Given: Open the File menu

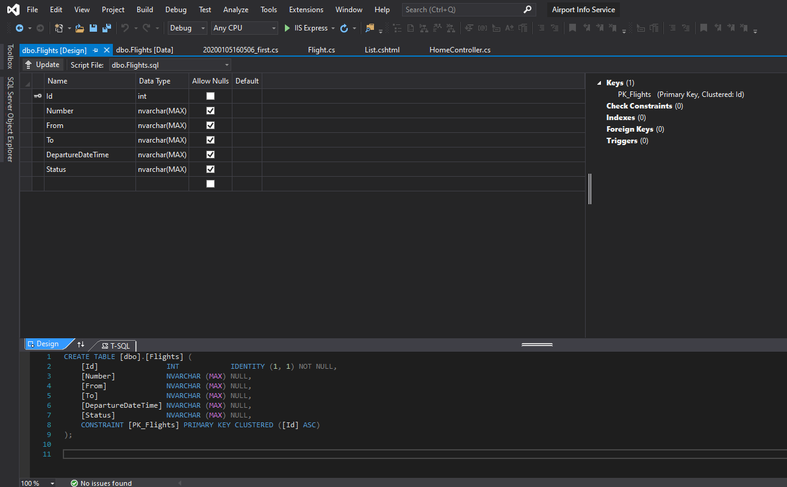Looking at the screenshot, I should (32, 10).
